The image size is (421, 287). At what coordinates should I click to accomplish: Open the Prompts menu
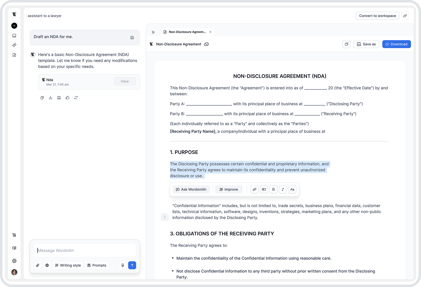(x=97, y=265)
